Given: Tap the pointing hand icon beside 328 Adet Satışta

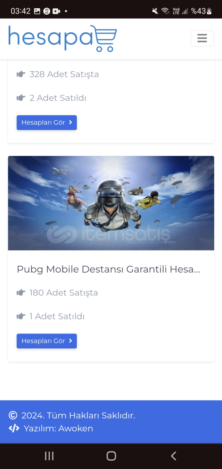Looking at the screenshot, I should (21, 74).
